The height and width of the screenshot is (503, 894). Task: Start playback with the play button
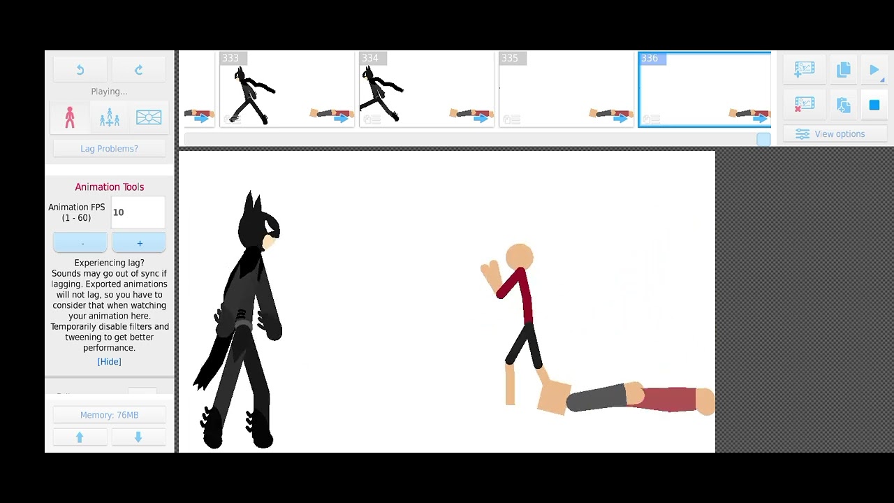[x=874, y=69]
